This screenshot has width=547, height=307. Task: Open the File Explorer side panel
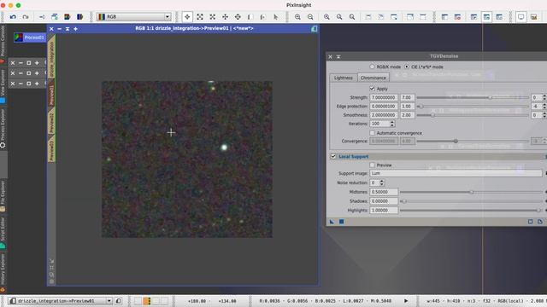[3, 195]
